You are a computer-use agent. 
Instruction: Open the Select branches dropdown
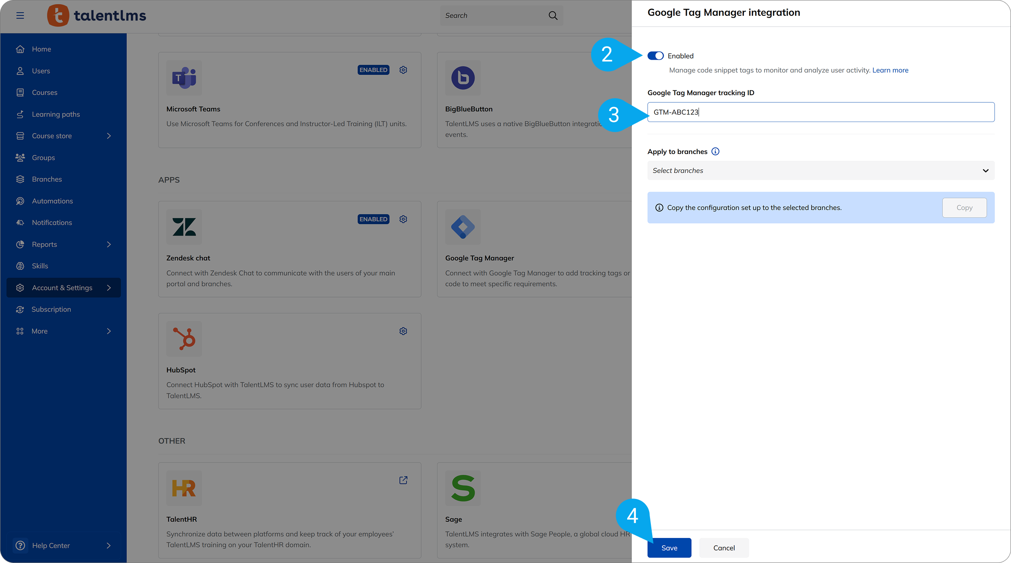coord(820,171)
